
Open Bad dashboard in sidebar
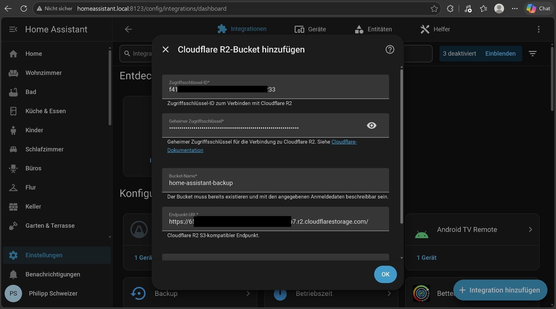57,92
